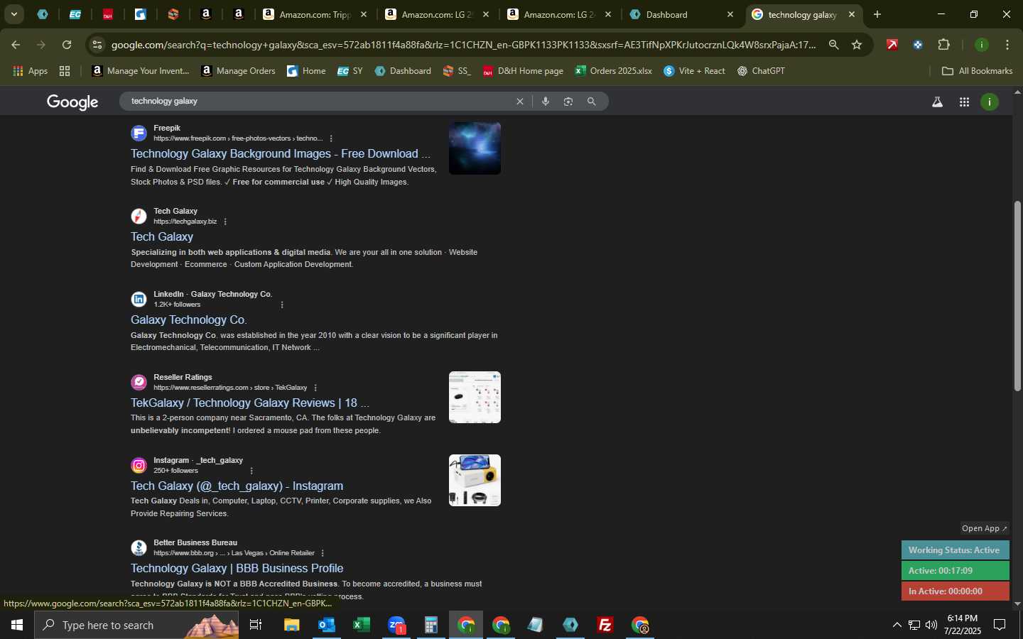Open the Windows Start menu
The image size is (1023, 639).
click(x=16, y=625)
